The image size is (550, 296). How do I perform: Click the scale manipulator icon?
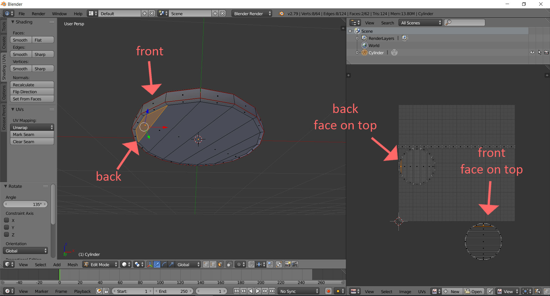click(171, 264)
